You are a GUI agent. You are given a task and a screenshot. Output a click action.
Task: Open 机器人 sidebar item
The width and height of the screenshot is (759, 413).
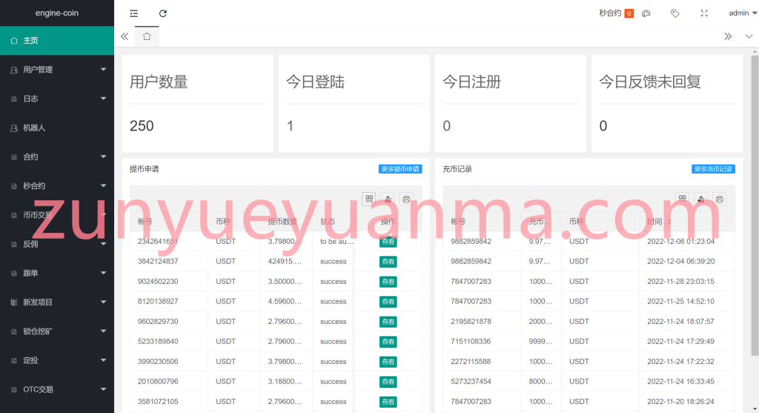point(57,128)
